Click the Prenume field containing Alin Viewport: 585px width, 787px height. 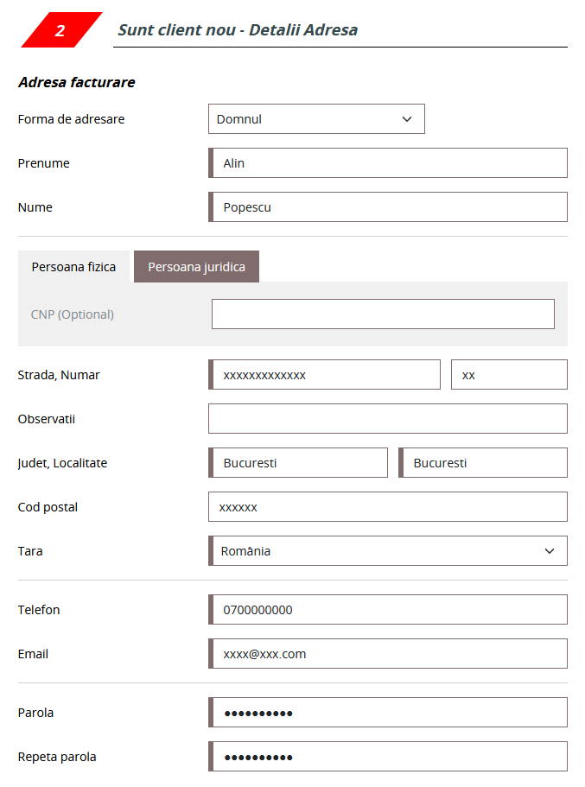389,163
